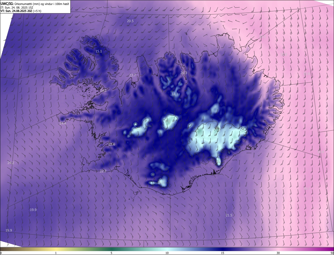Click the legend tick label 10
Image resolution: width=334 pixels, height=255 pixels.
[167, 253]
